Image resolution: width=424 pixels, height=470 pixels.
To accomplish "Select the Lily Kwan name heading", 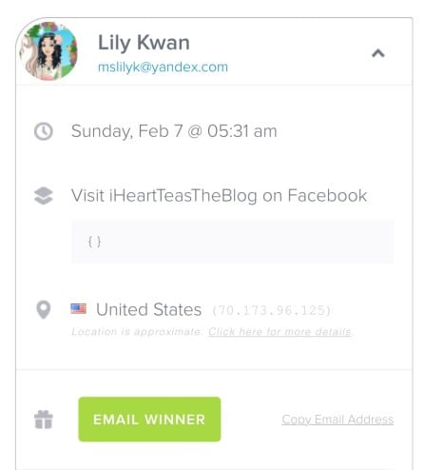I will click(144, 42).
